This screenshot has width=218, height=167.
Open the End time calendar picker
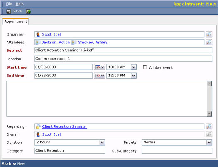coord(100,76)
